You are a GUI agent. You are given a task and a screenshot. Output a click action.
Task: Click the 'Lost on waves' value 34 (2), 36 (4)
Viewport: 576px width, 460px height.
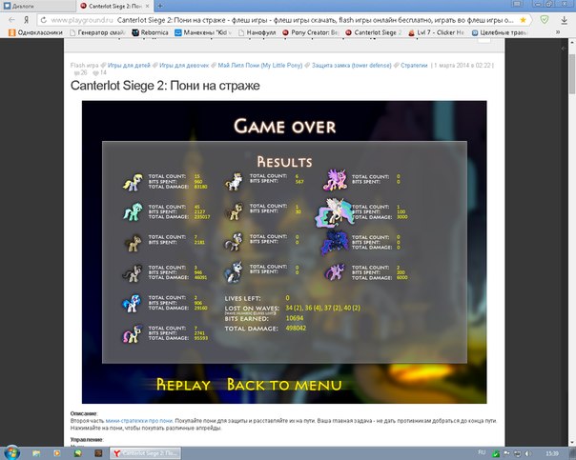[x=323, y=308]
